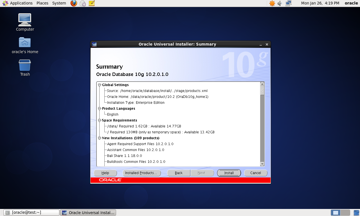
Task: Select Agent Required Support Files row
Action: point(140,144)
